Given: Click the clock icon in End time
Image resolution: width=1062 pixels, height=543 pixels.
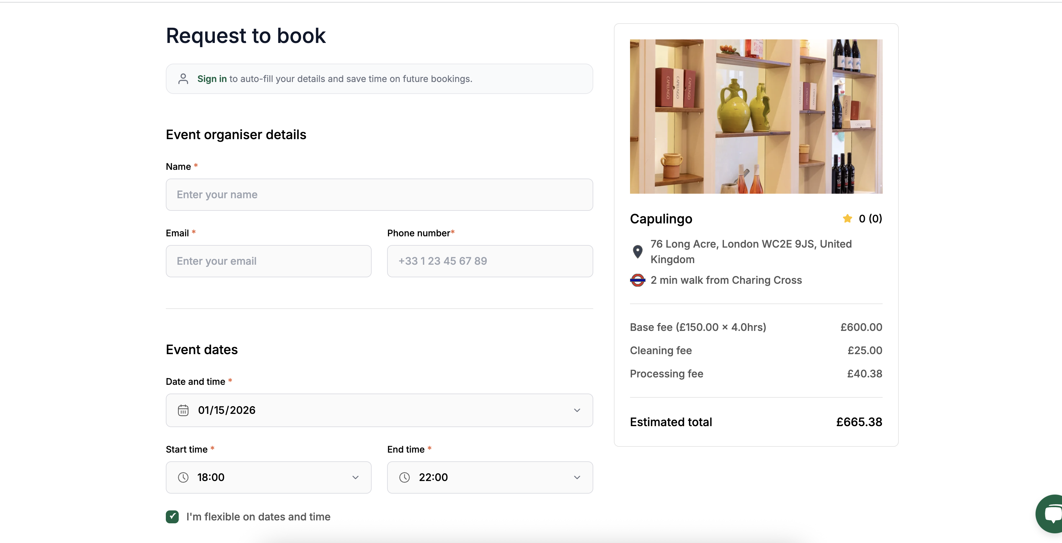Looking at the screenshot, I should tap(405, 477).
